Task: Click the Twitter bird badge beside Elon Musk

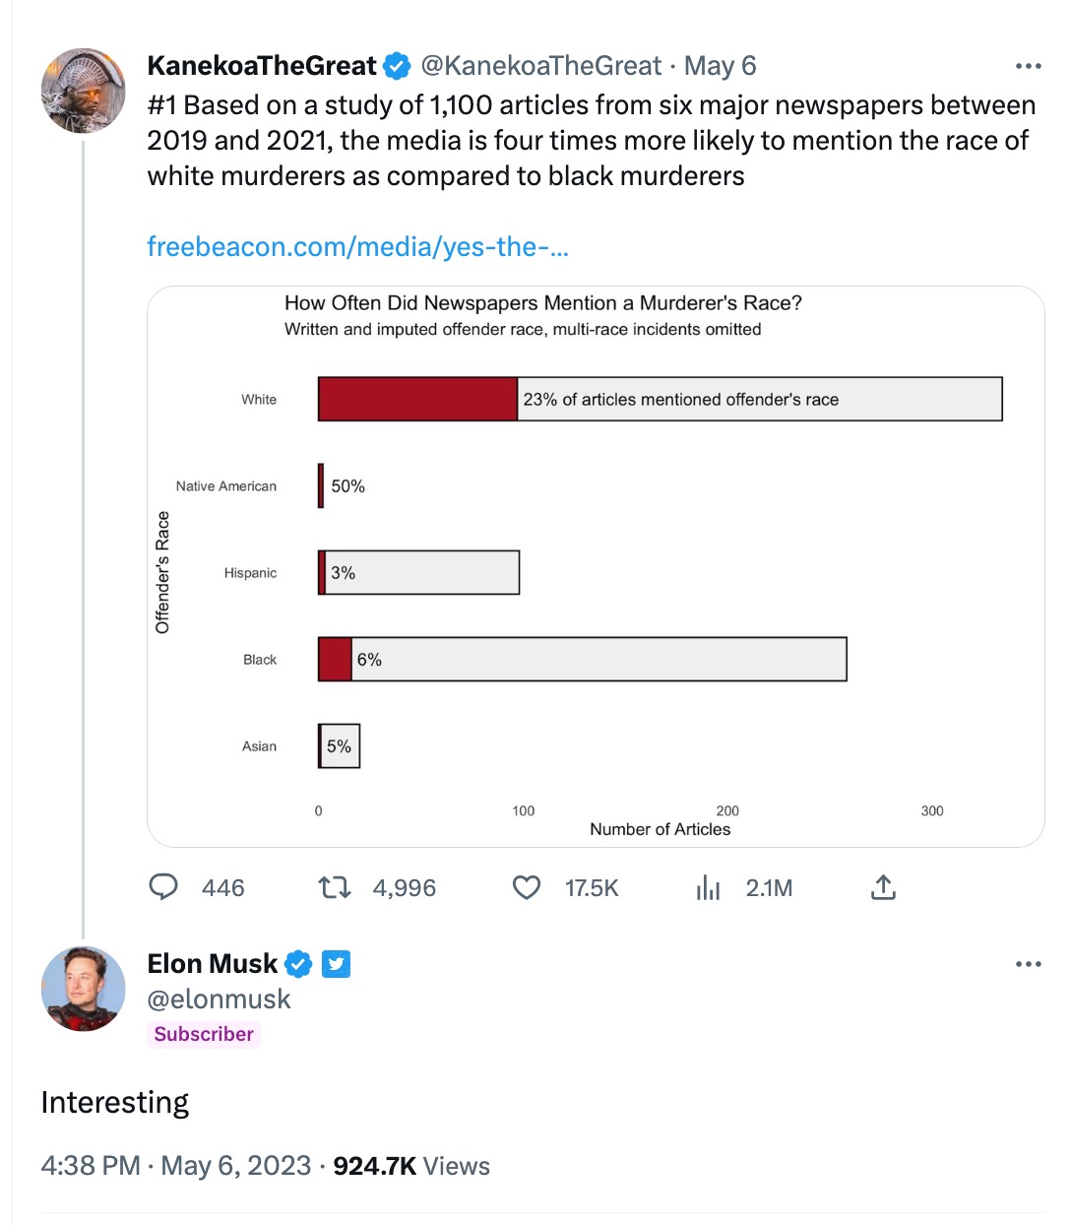Action: click(x=336, y=963)
